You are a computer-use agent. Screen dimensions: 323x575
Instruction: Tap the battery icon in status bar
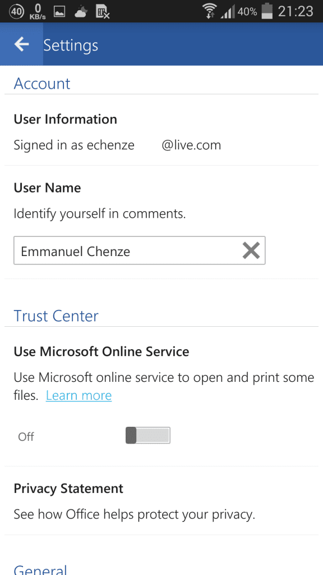point(267,11)
